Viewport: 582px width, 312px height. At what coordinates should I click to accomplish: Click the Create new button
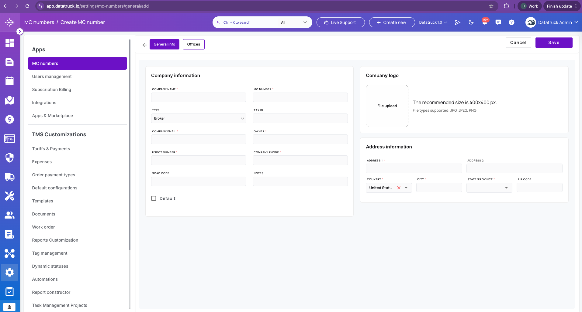pos(392,22)
